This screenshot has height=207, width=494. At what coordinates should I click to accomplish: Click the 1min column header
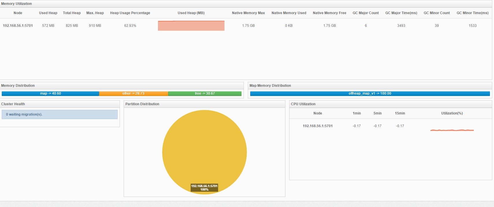(x=357, y=113)
